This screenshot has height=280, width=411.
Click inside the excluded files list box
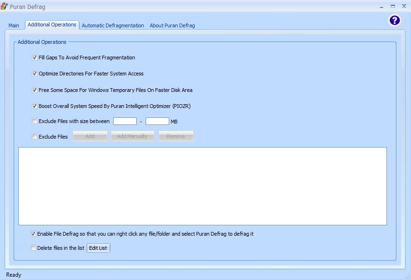(203, 186)
